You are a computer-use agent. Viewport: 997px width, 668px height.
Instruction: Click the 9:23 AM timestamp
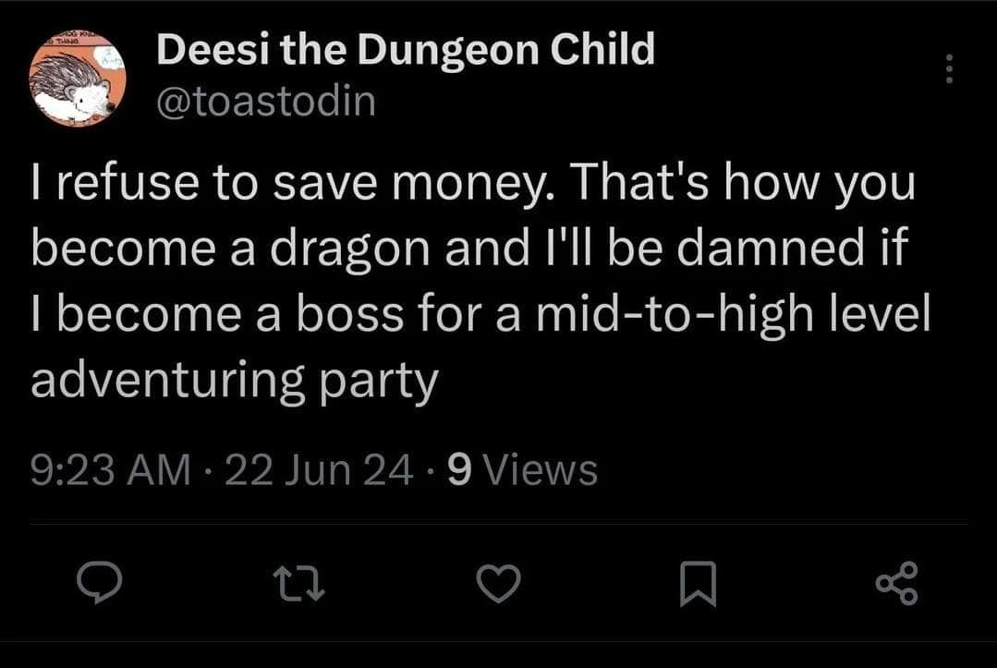(108, 471)
